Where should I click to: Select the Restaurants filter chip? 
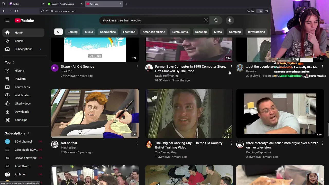pos(180,32)
